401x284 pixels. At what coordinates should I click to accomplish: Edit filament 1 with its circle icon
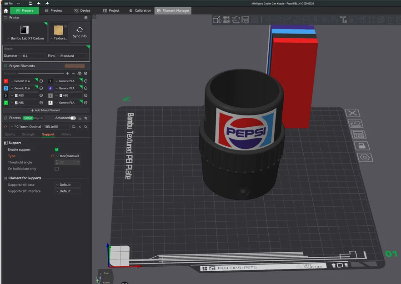pos(41,81)
